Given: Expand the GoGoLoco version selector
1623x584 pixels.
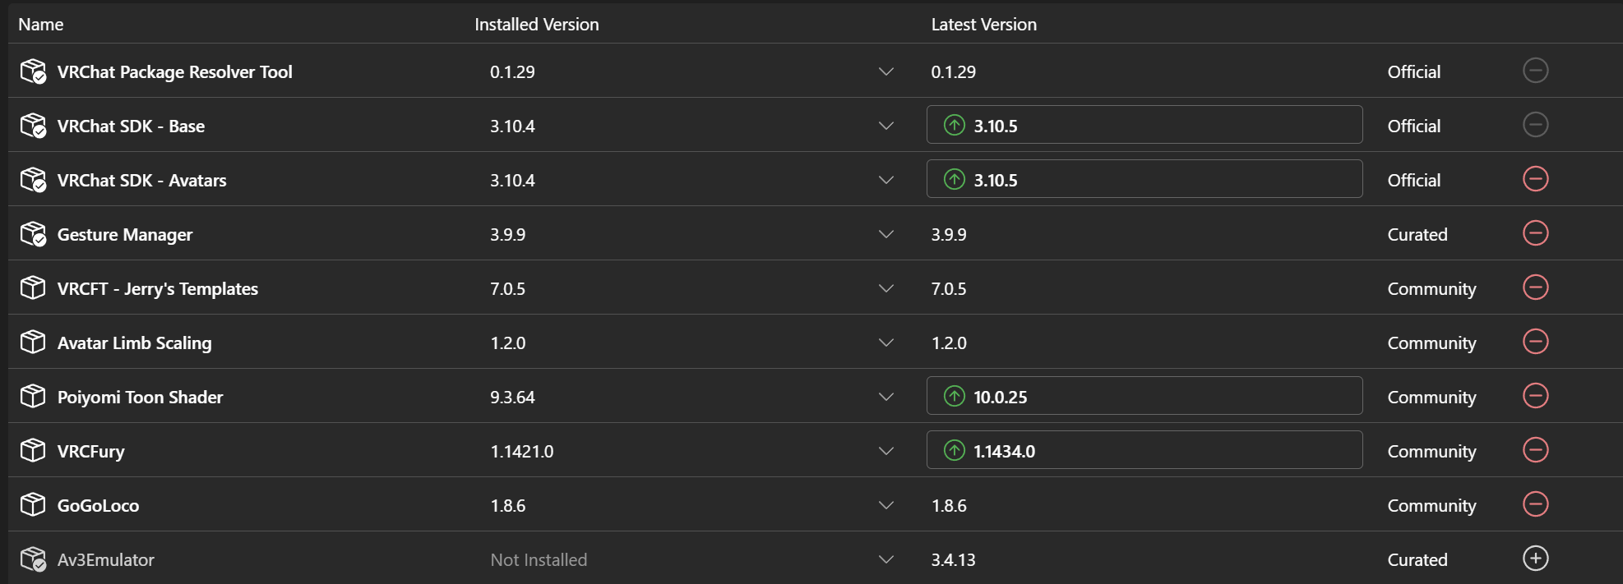Looking at the screenshot, I should tap(885, 505).
